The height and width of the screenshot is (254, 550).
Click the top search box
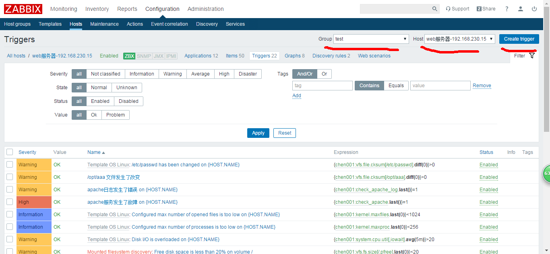tap(395, 9)
